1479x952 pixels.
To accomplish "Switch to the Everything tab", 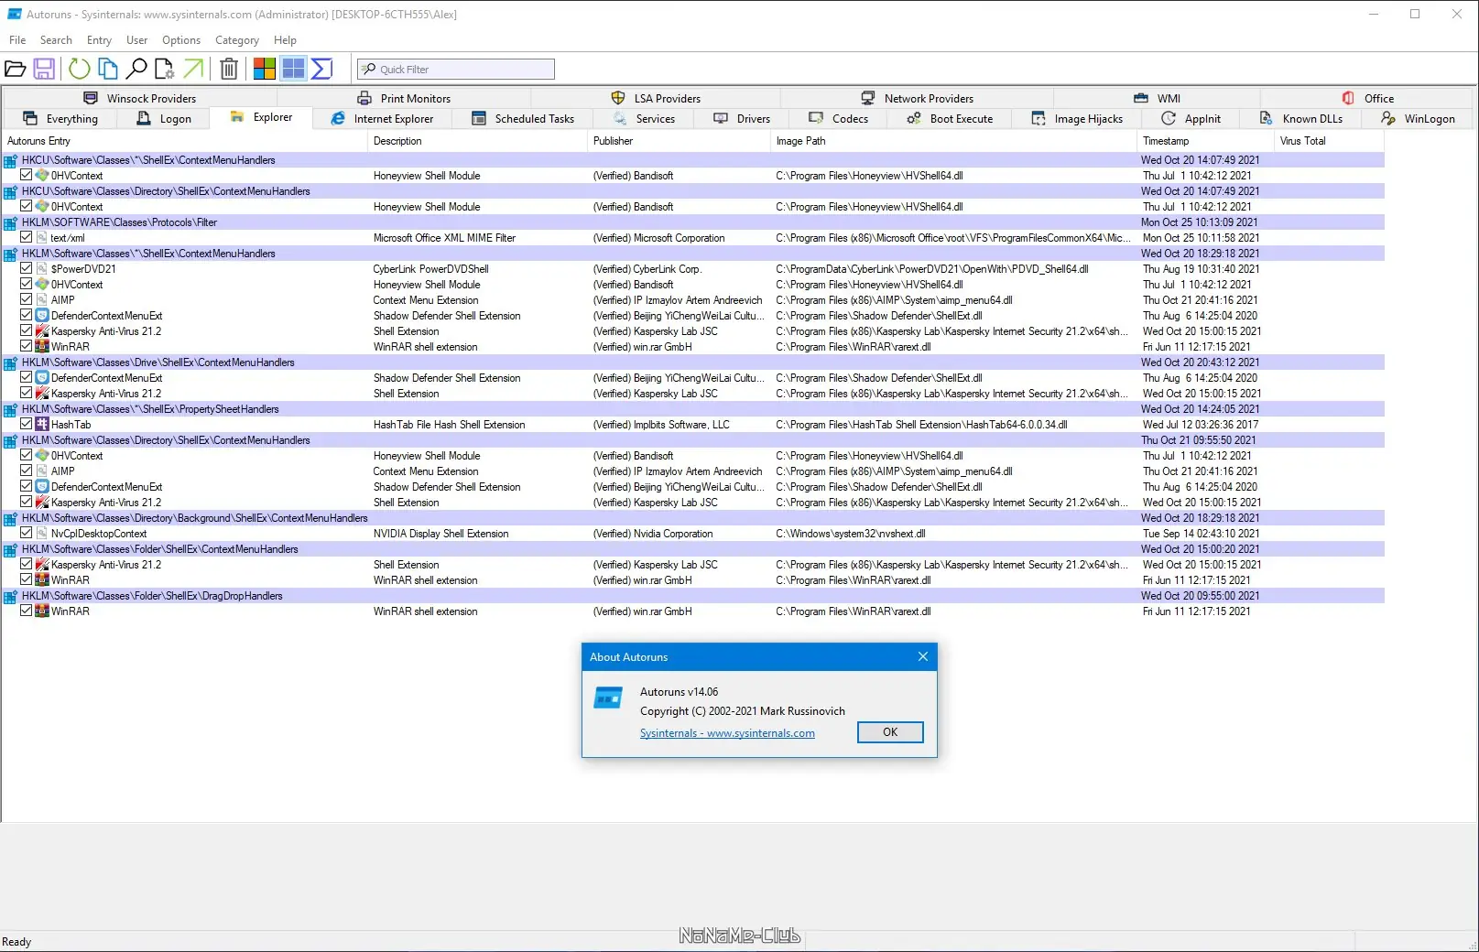I will tap(60, 119).
